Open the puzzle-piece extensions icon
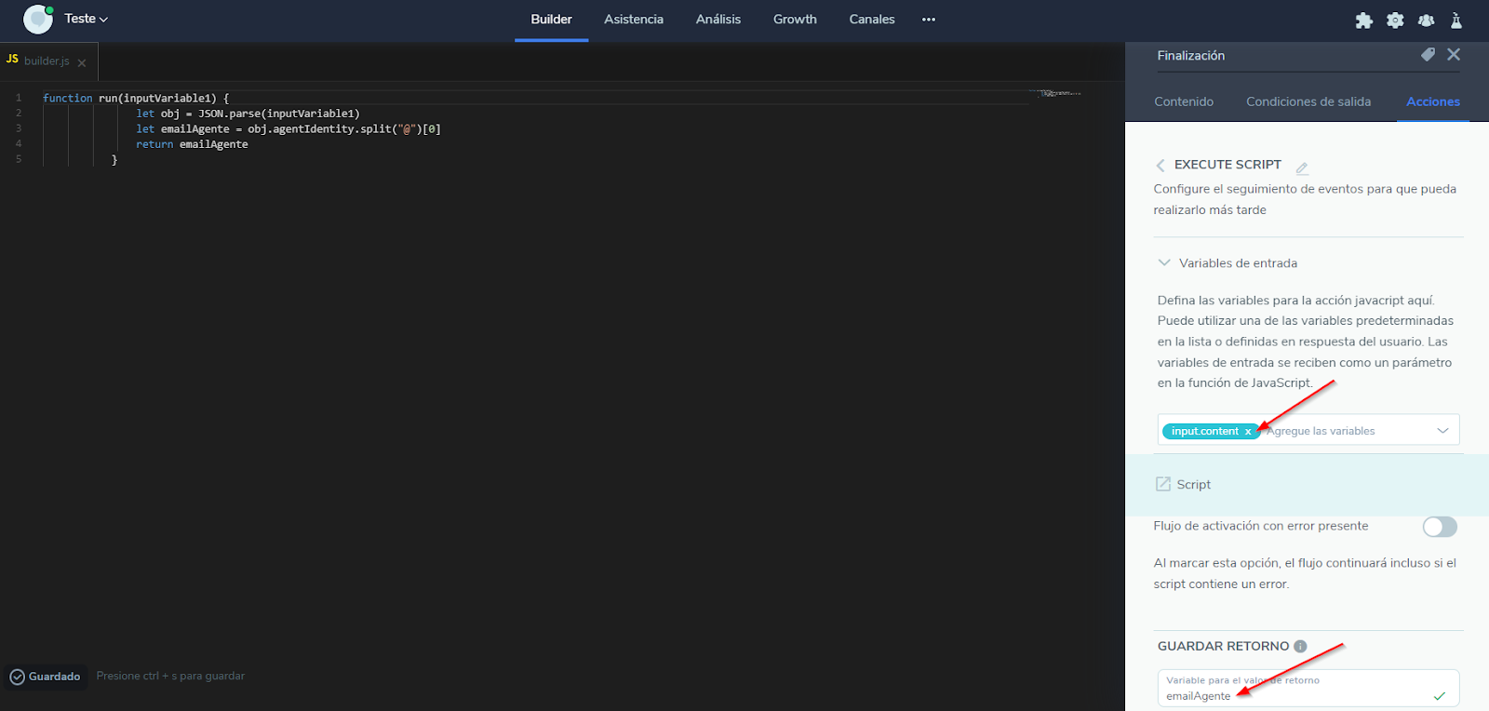1489x711 pixels. pos(1363,20)
